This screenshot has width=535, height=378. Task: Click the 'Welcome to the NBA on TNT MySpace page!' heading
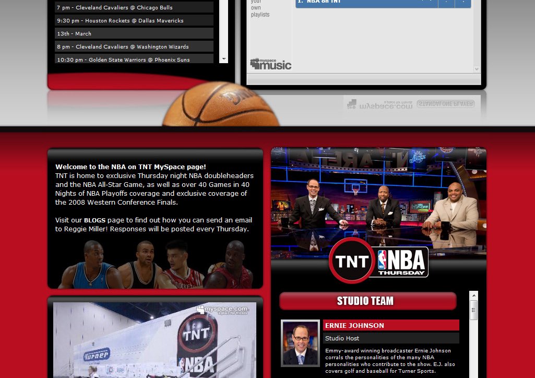point(130,167)
